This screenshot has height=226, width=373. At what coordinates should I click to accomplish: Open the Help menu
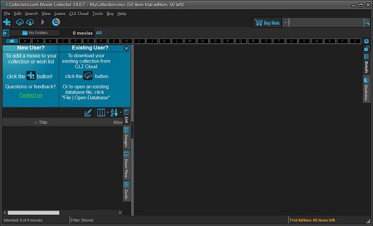[122, 14]
